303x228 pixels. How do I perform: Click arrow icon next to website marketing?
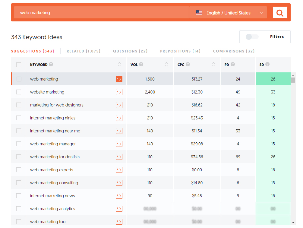(x=119, y=92)
